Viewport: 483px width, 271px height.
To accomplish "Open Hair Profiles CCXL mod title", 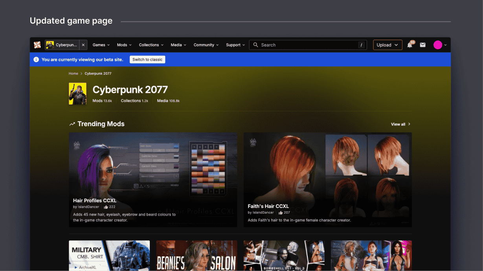I will pos(95,201).
